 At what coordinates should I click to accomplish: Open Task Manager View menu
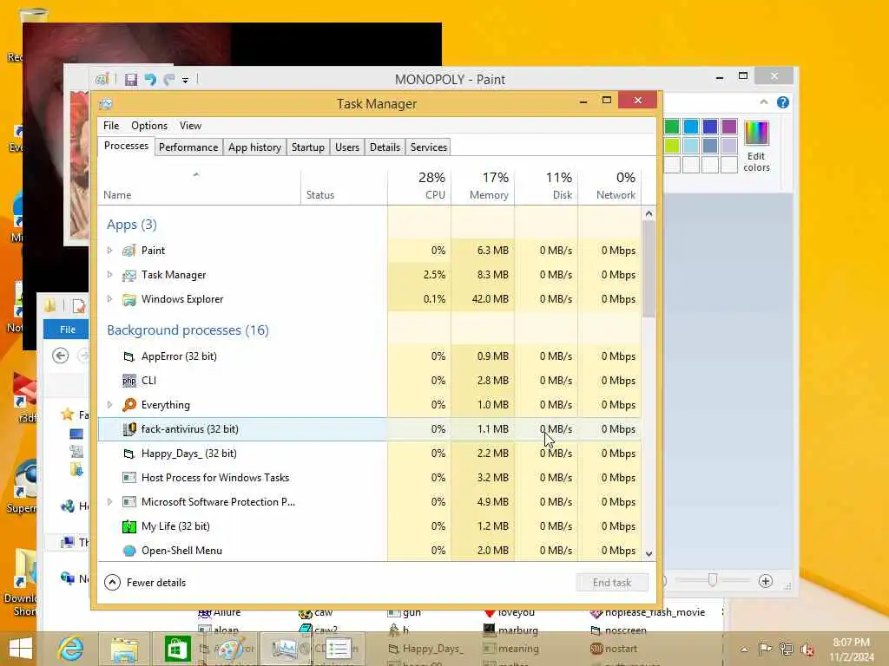pos(190,126)
